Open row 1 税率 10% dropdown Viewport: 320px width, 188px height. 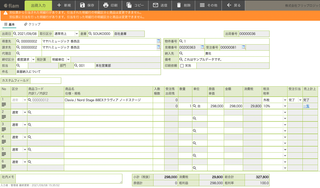pyautogui.click(x=285, y=106)
